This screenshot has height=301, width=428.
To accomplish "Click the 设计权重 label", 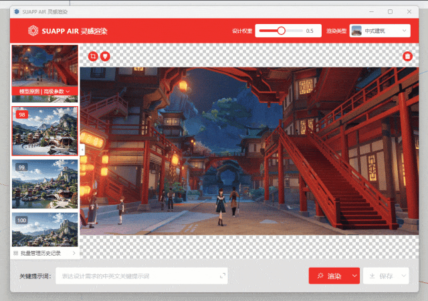I will pos(242,31).
